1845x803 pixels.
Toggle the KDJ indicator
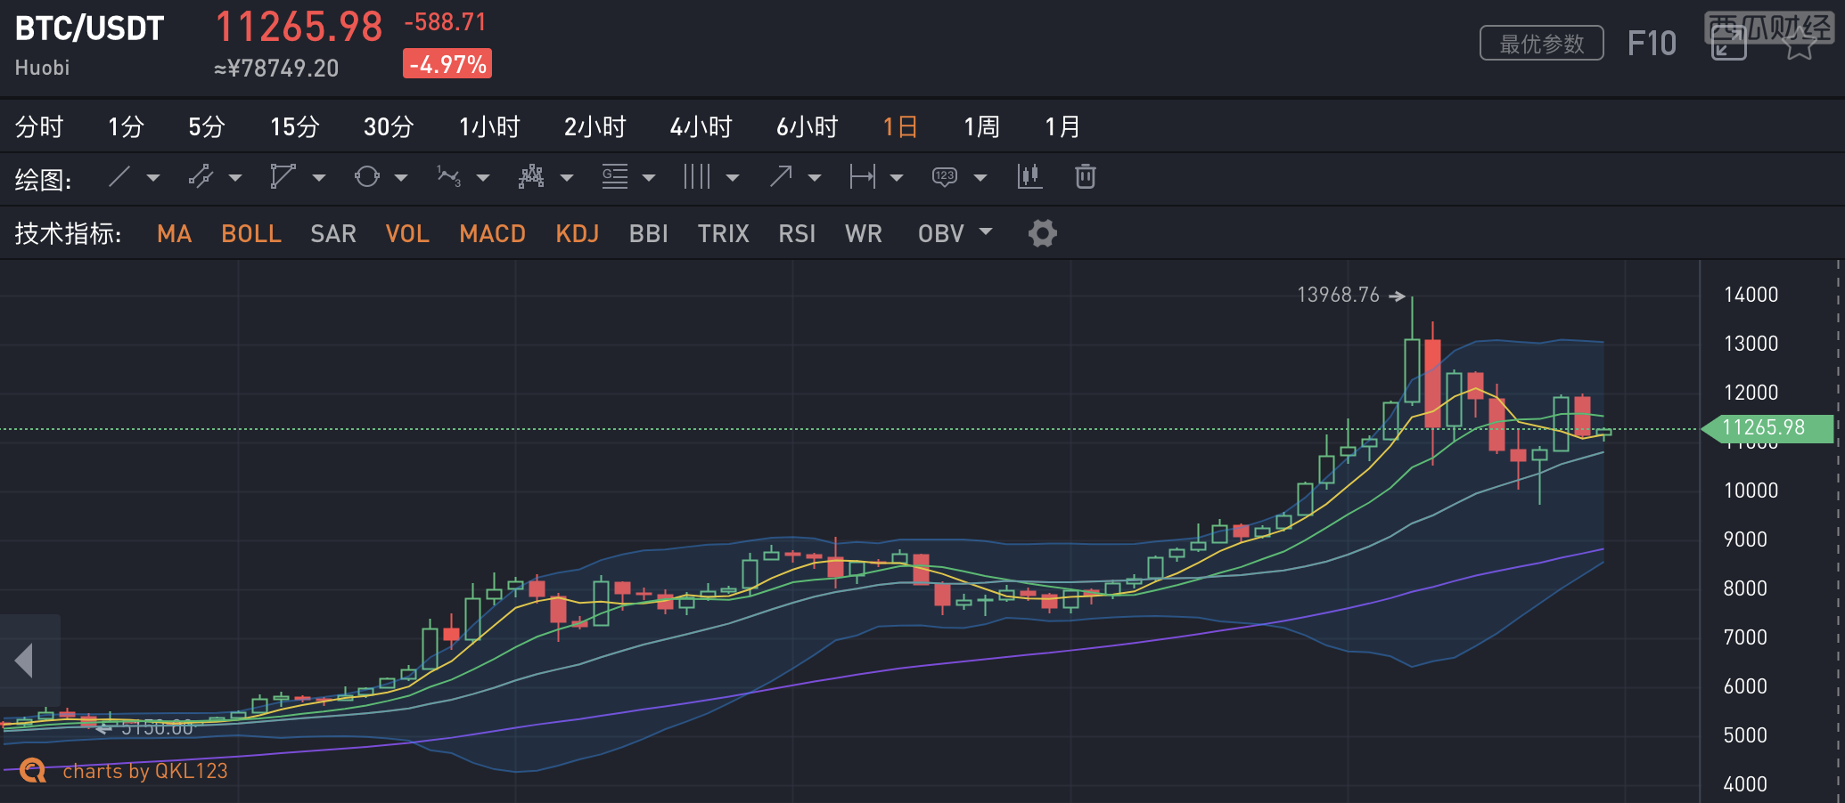(x=578, y=233)
